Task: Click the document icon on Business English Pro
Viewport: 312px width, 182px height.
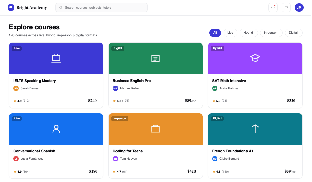Action: [x=155, y=59]
